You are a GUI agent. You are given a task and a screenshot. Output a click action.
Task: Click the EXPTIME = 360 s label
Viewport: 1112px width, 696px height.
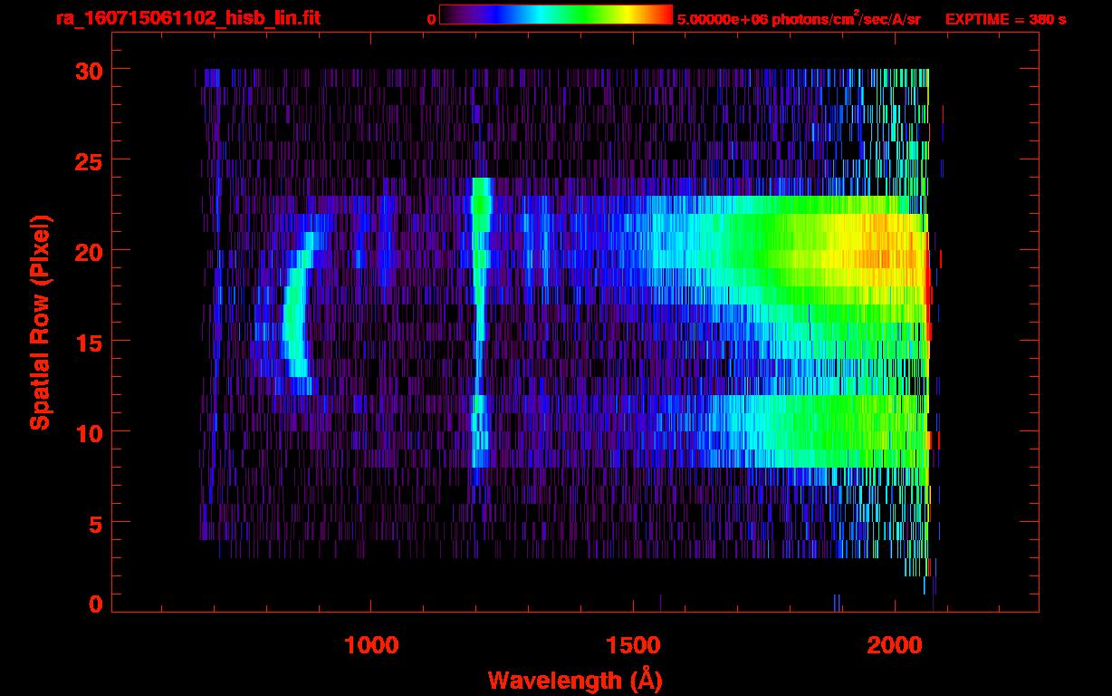click(1005, 19)
